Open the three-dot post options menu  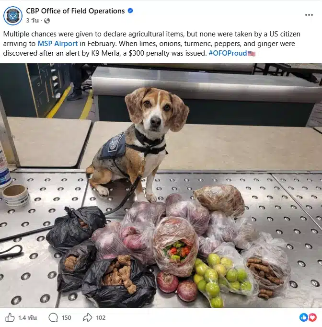[x=309, y=15]
